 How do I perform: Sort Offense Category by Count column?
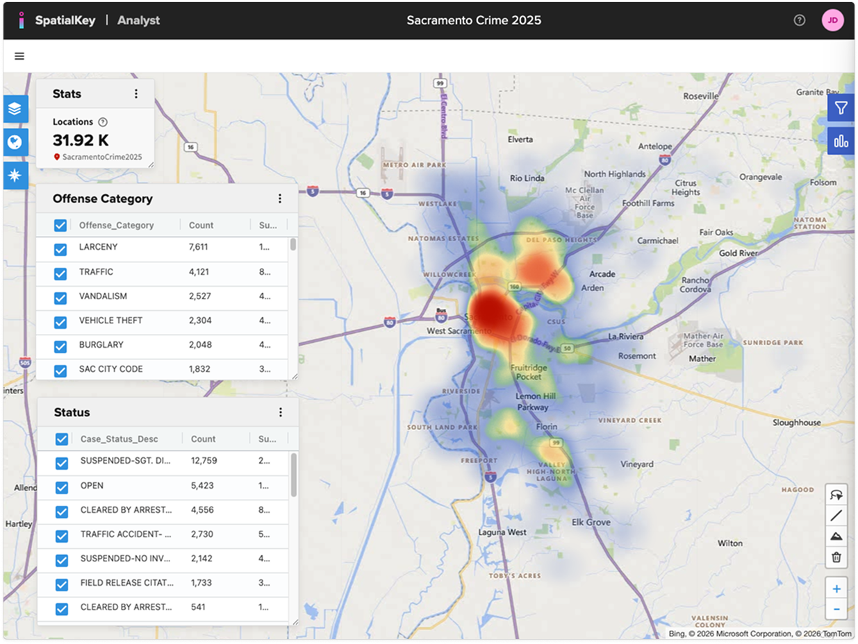point(201,225)
